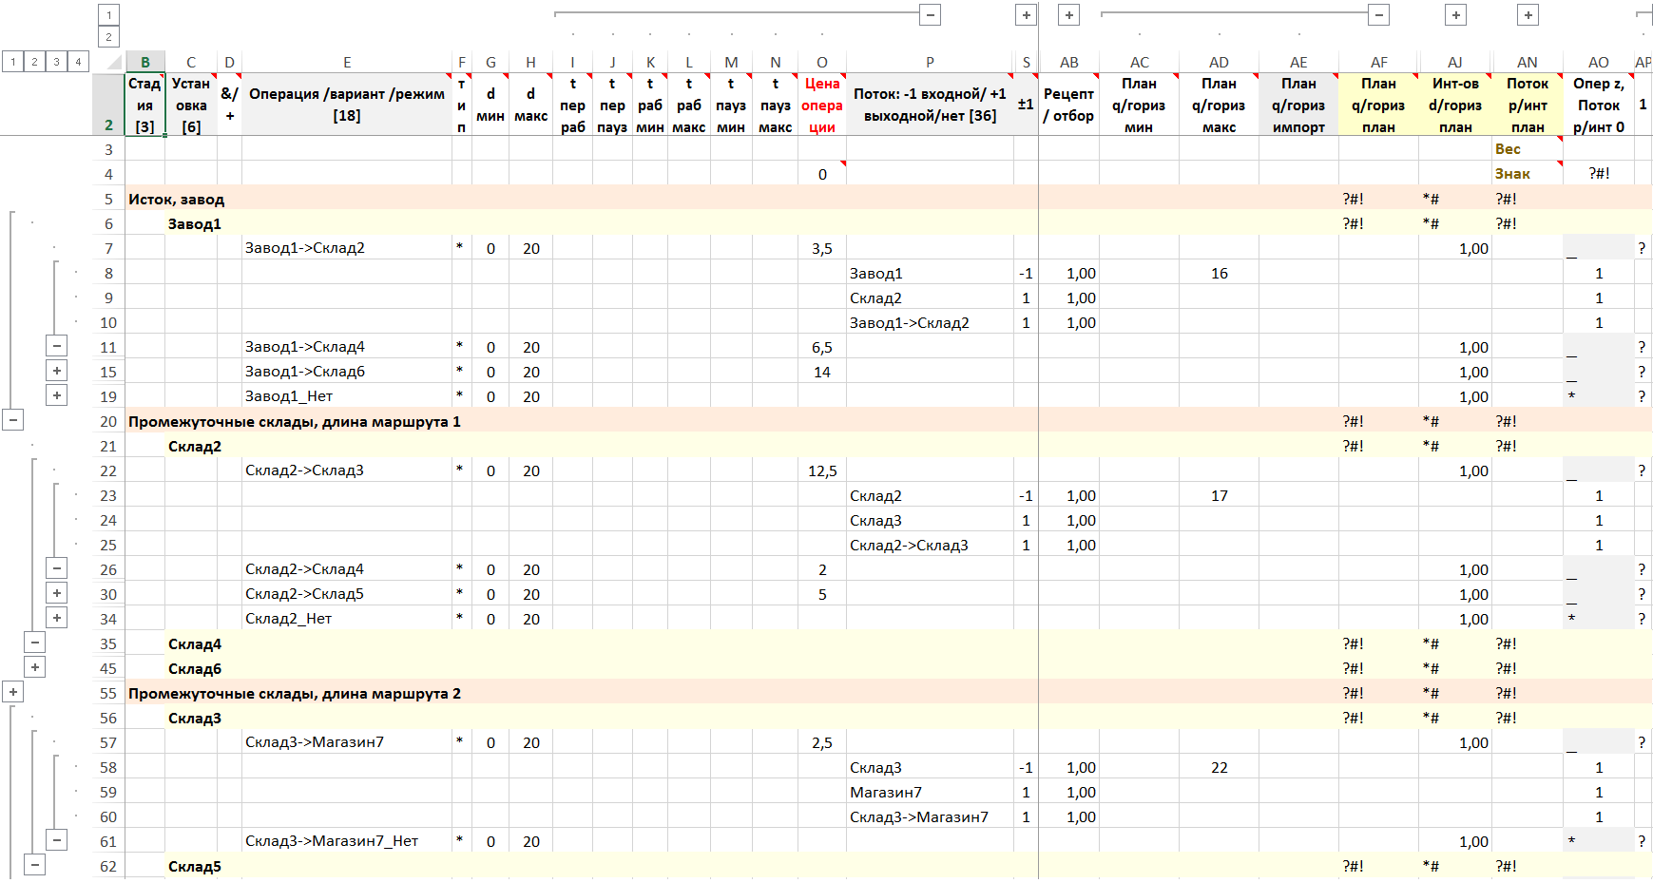Click row outline level 1 button

tap(13, 62)
